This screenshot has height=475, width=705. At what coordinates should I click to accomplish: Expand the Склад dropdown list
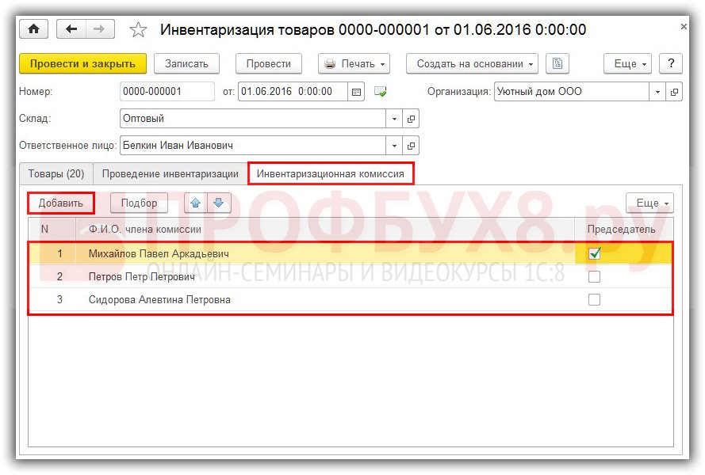coord(395,119)
